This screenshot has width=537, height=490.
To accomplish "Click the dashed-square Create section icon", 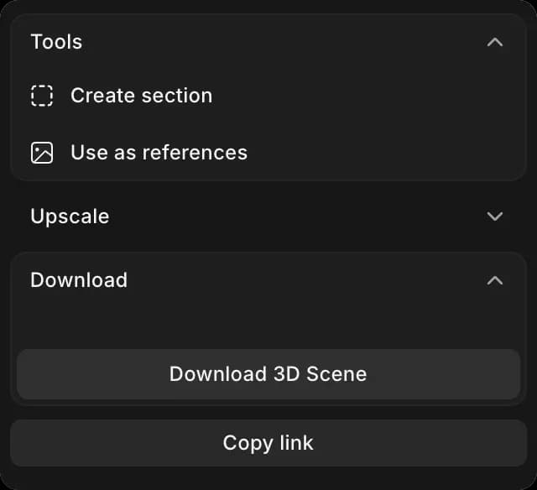I will pyautogui.click(x=42, y=96).
